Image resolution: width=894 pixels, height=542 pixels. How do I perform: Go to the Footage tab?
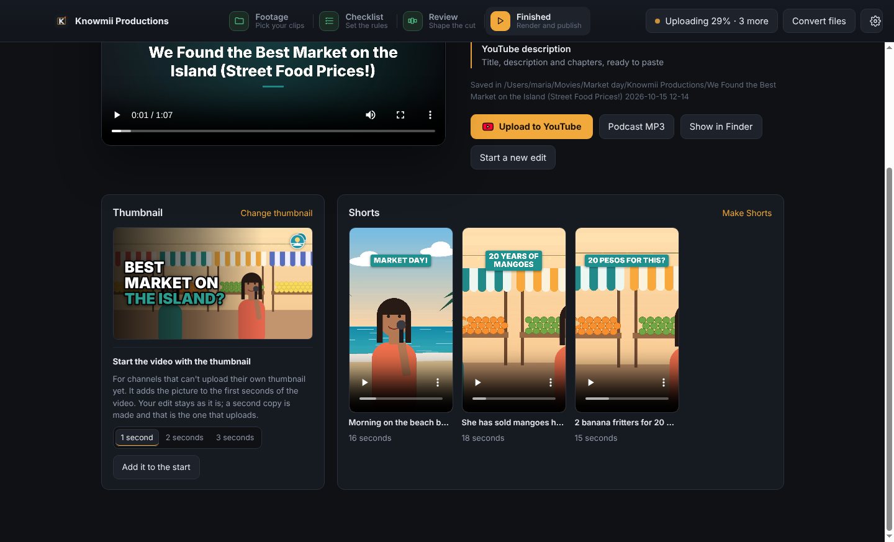pos(267,21)
